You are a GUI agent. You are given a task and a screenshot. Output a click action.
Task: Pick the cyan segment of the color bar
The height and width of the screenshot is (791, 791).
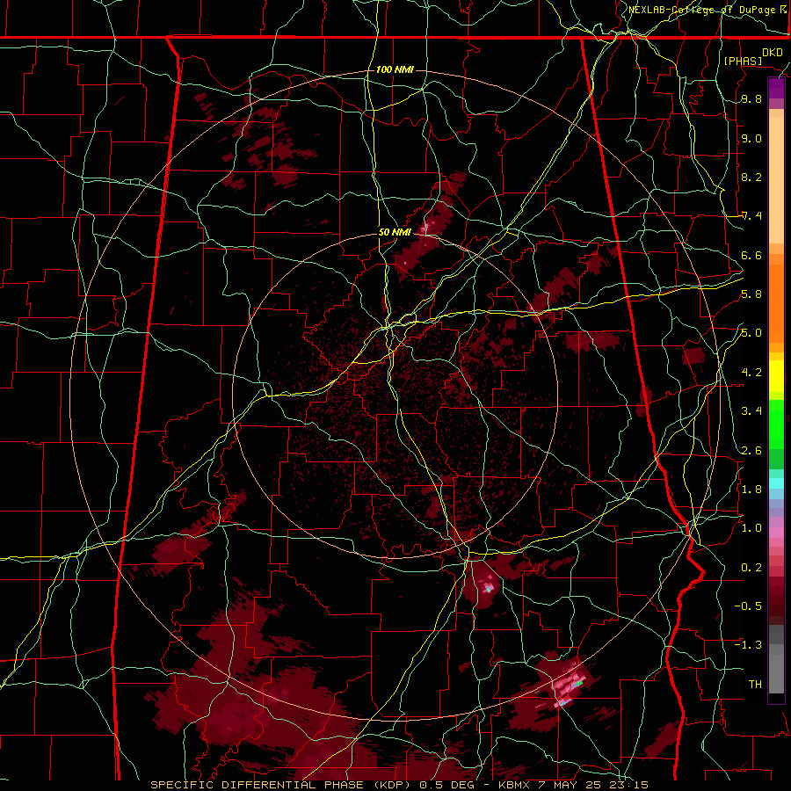(x=776, y=483)
